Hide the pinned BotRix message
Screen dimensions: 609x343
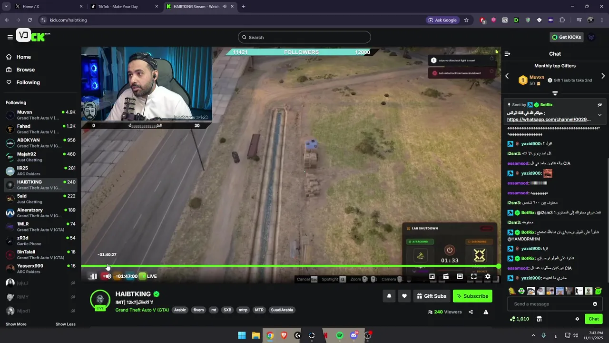point(599,105)
